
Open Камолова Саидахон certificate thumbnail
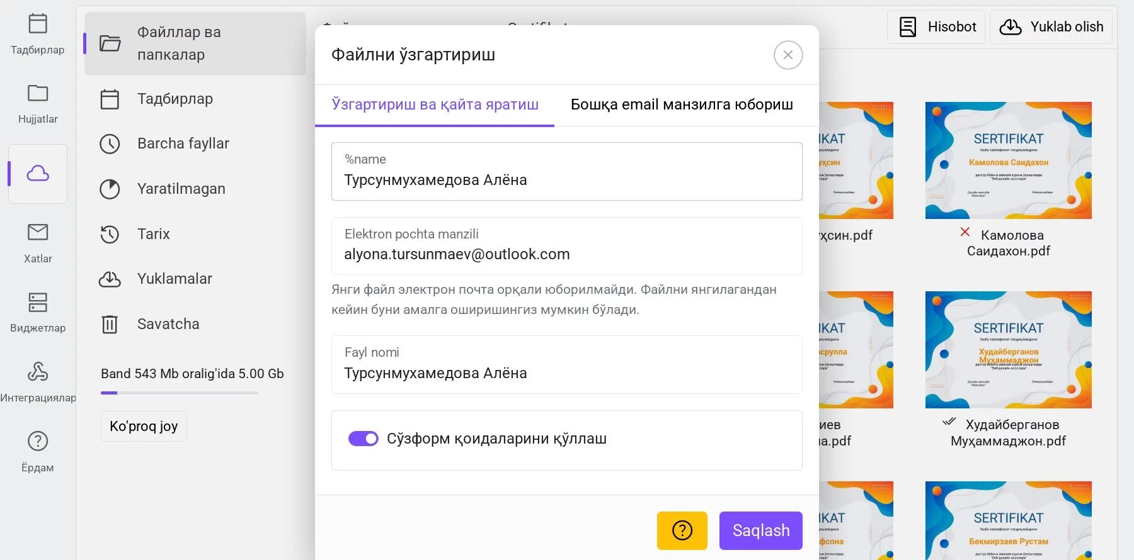coord(1008,160)
